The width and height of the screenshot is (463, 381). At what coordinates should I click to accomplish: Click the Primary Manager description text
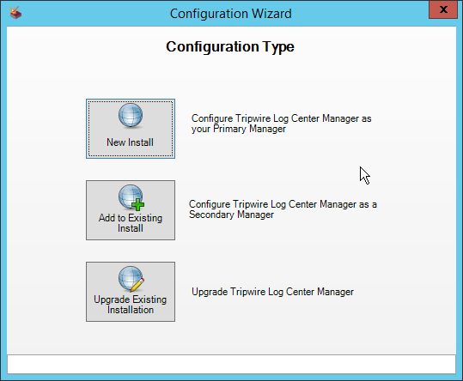281,124
